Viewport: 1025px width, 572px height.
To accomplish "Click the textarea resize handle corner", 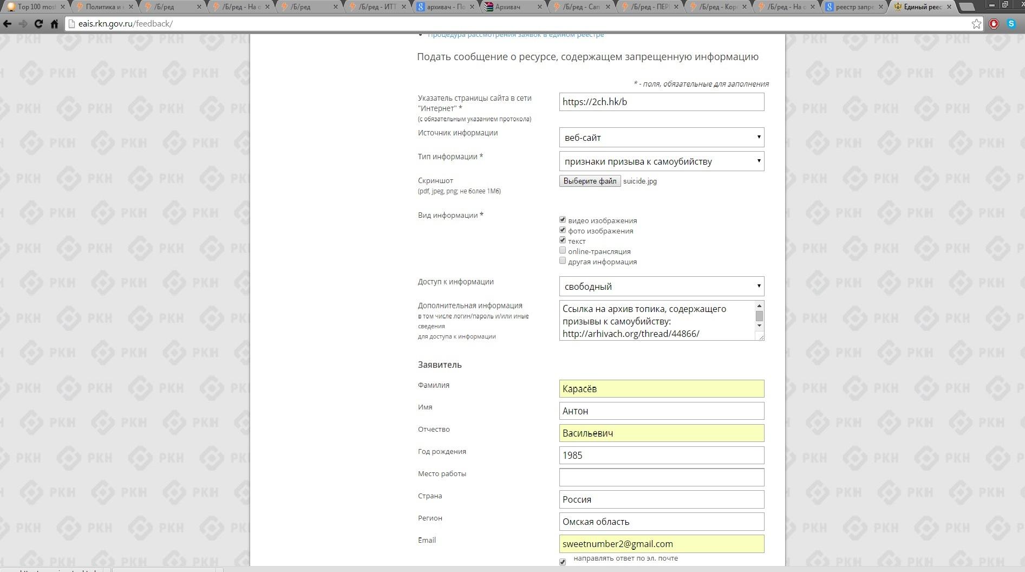I will 760,337.
